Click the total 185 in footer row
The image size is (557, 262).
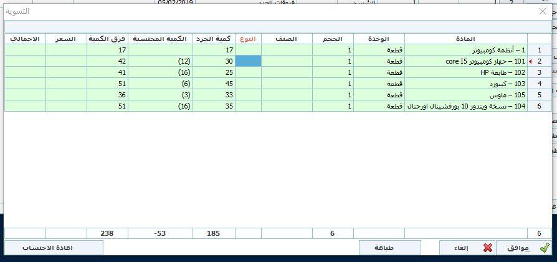[x=214, y=233]
